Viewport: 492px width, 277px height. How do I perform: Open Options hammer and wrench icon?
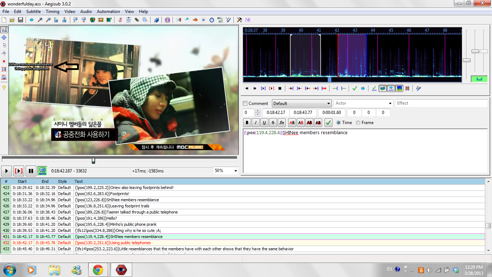click(240, 20)
